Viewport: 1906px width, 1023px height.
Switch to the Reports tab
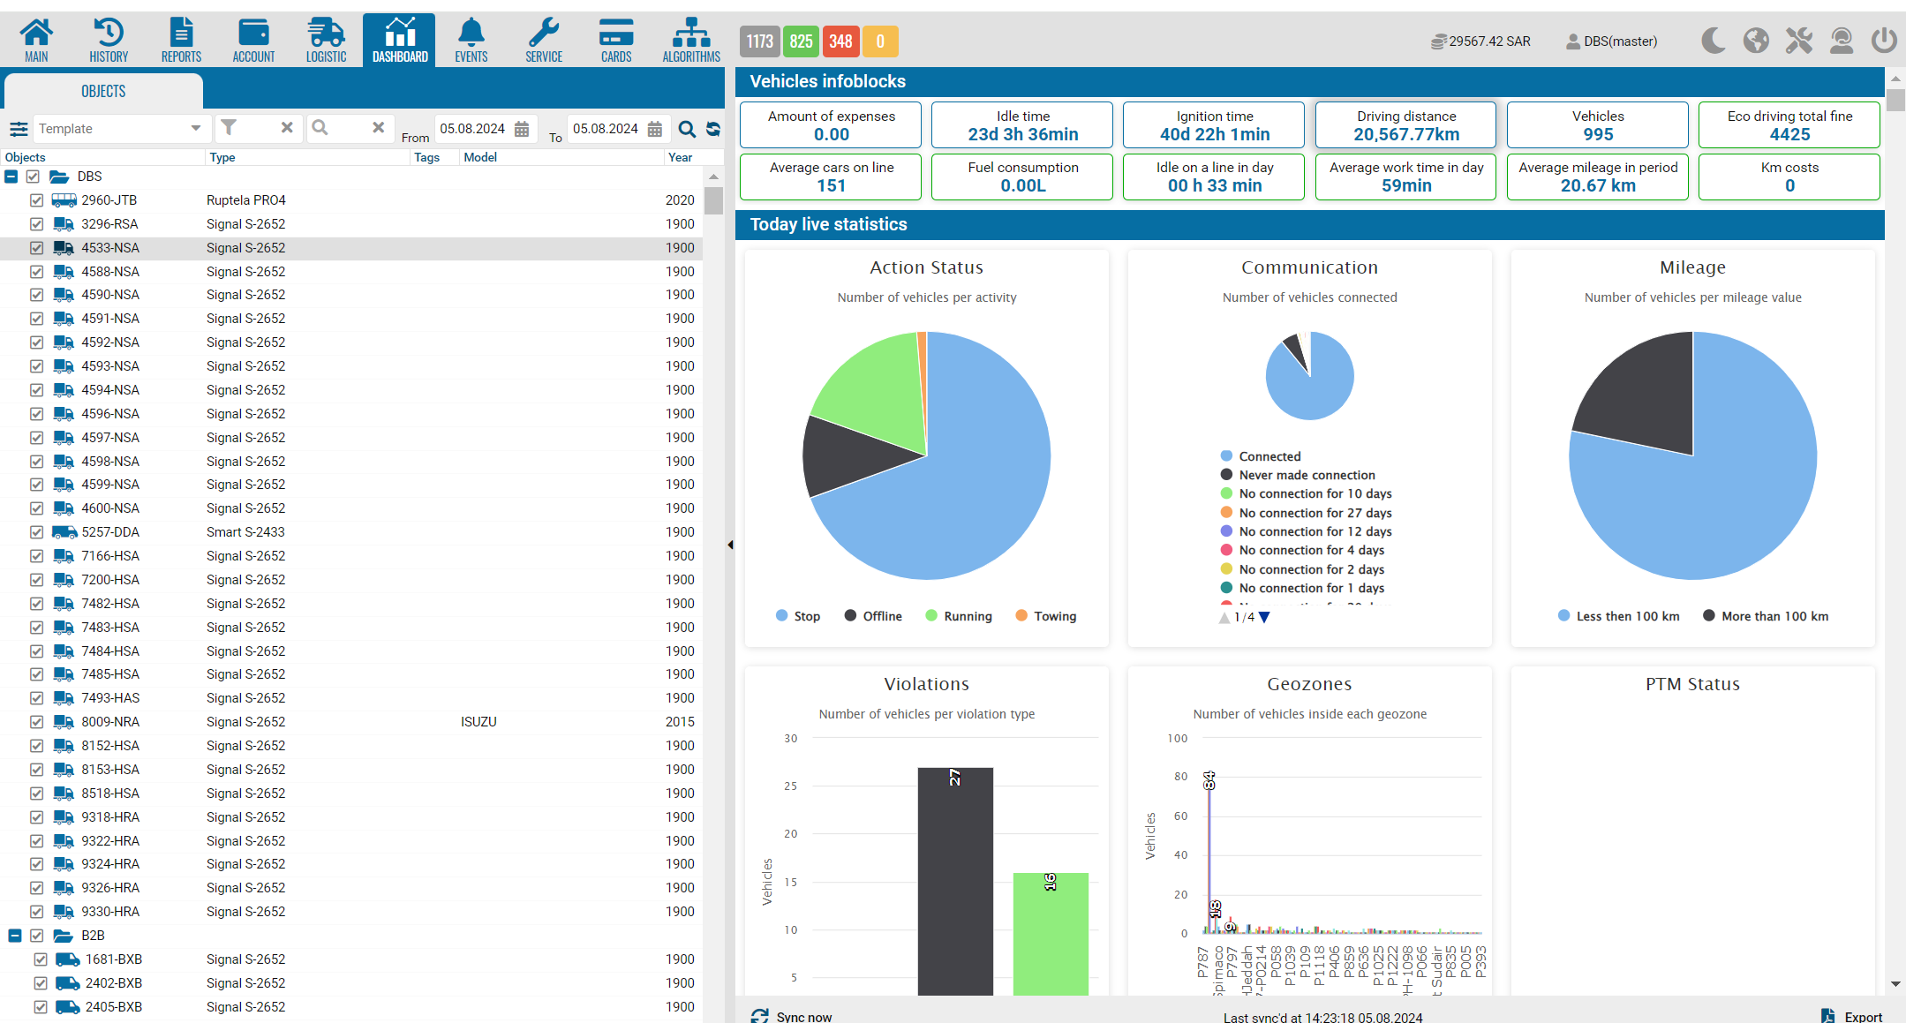[181, 41]
